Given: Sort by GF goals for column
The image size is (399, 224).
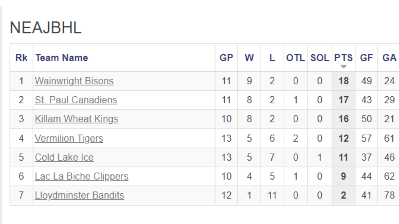Looking at the screenshot, I should [366, 58].
